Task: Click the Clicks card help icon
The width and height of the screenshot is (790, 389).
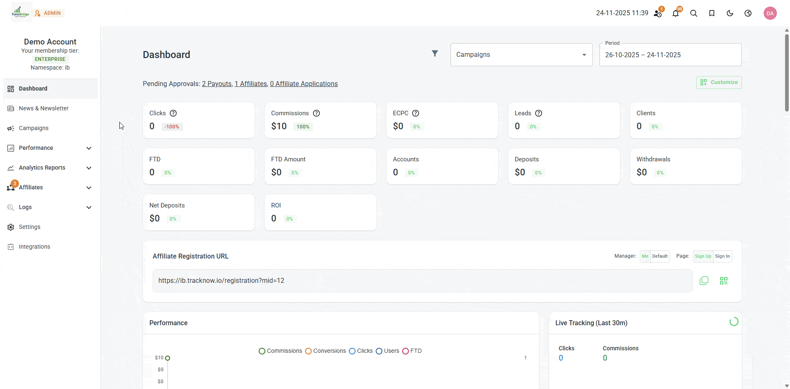Action: pos(173,113)
